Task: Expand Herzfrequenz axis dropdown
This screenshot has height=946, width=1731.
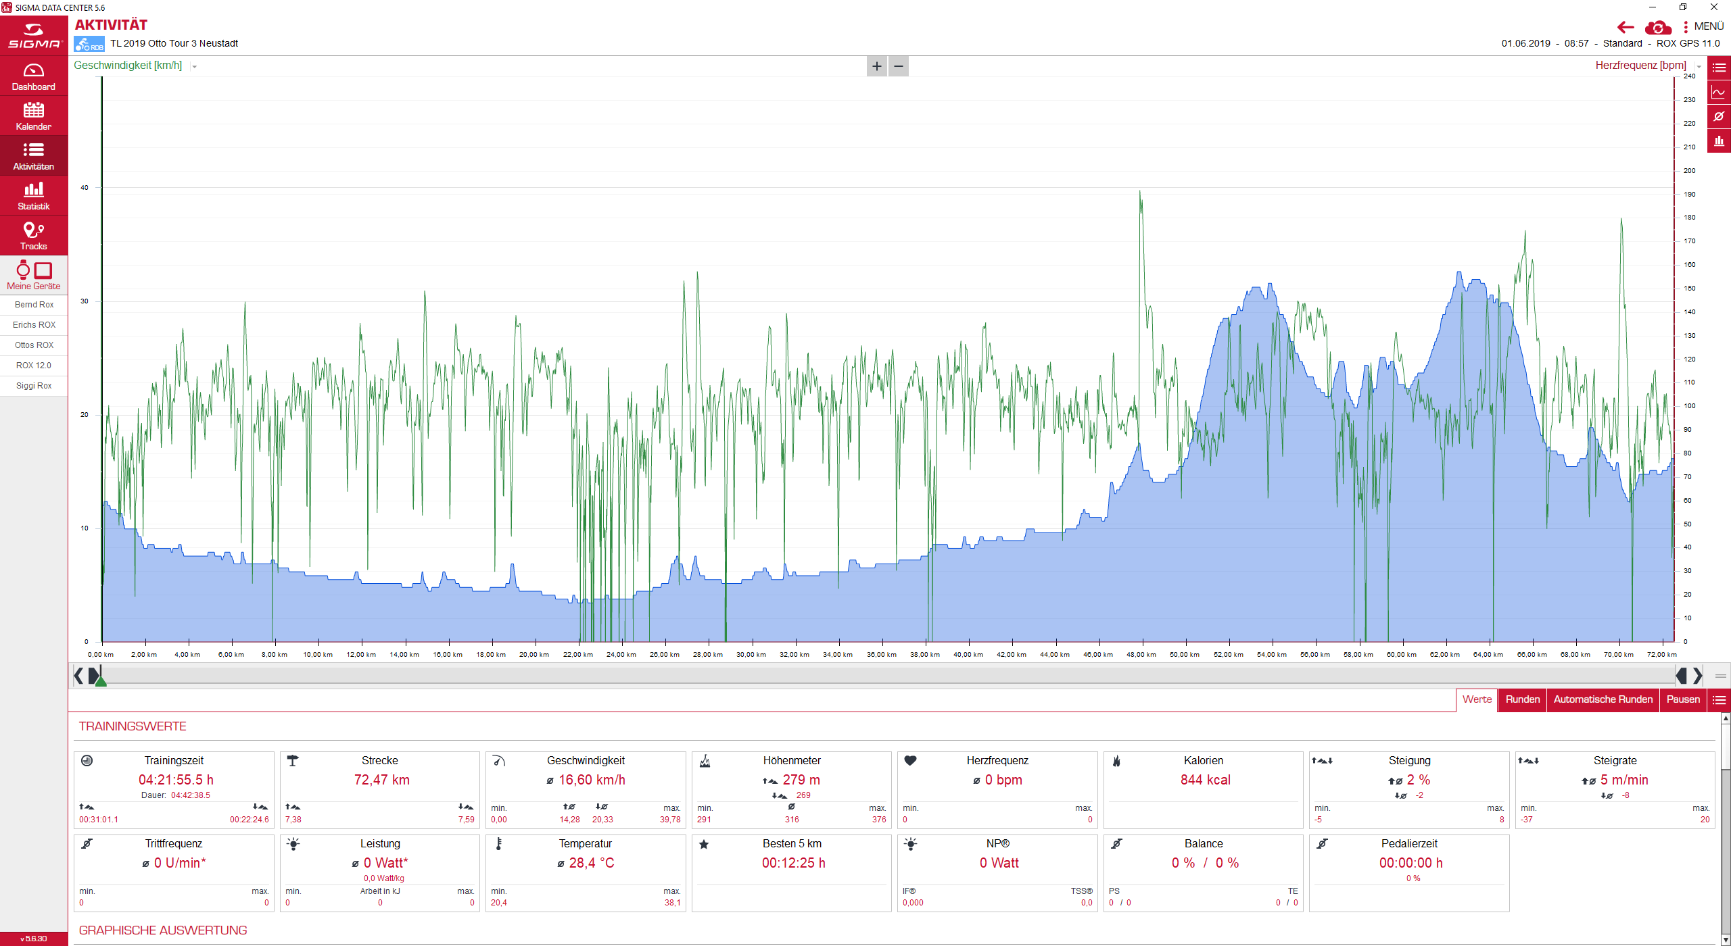Action: [x=1699, y=66]
